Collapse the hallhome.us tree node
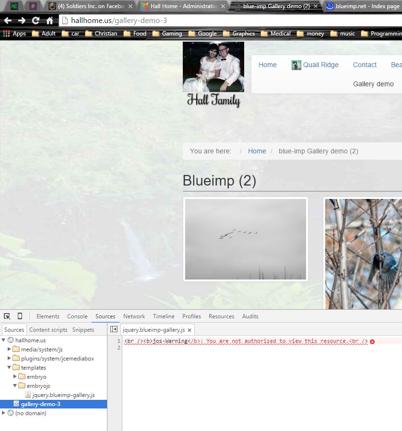The height and width of the screenshot is (431, 402). click(x=3, y=340)
